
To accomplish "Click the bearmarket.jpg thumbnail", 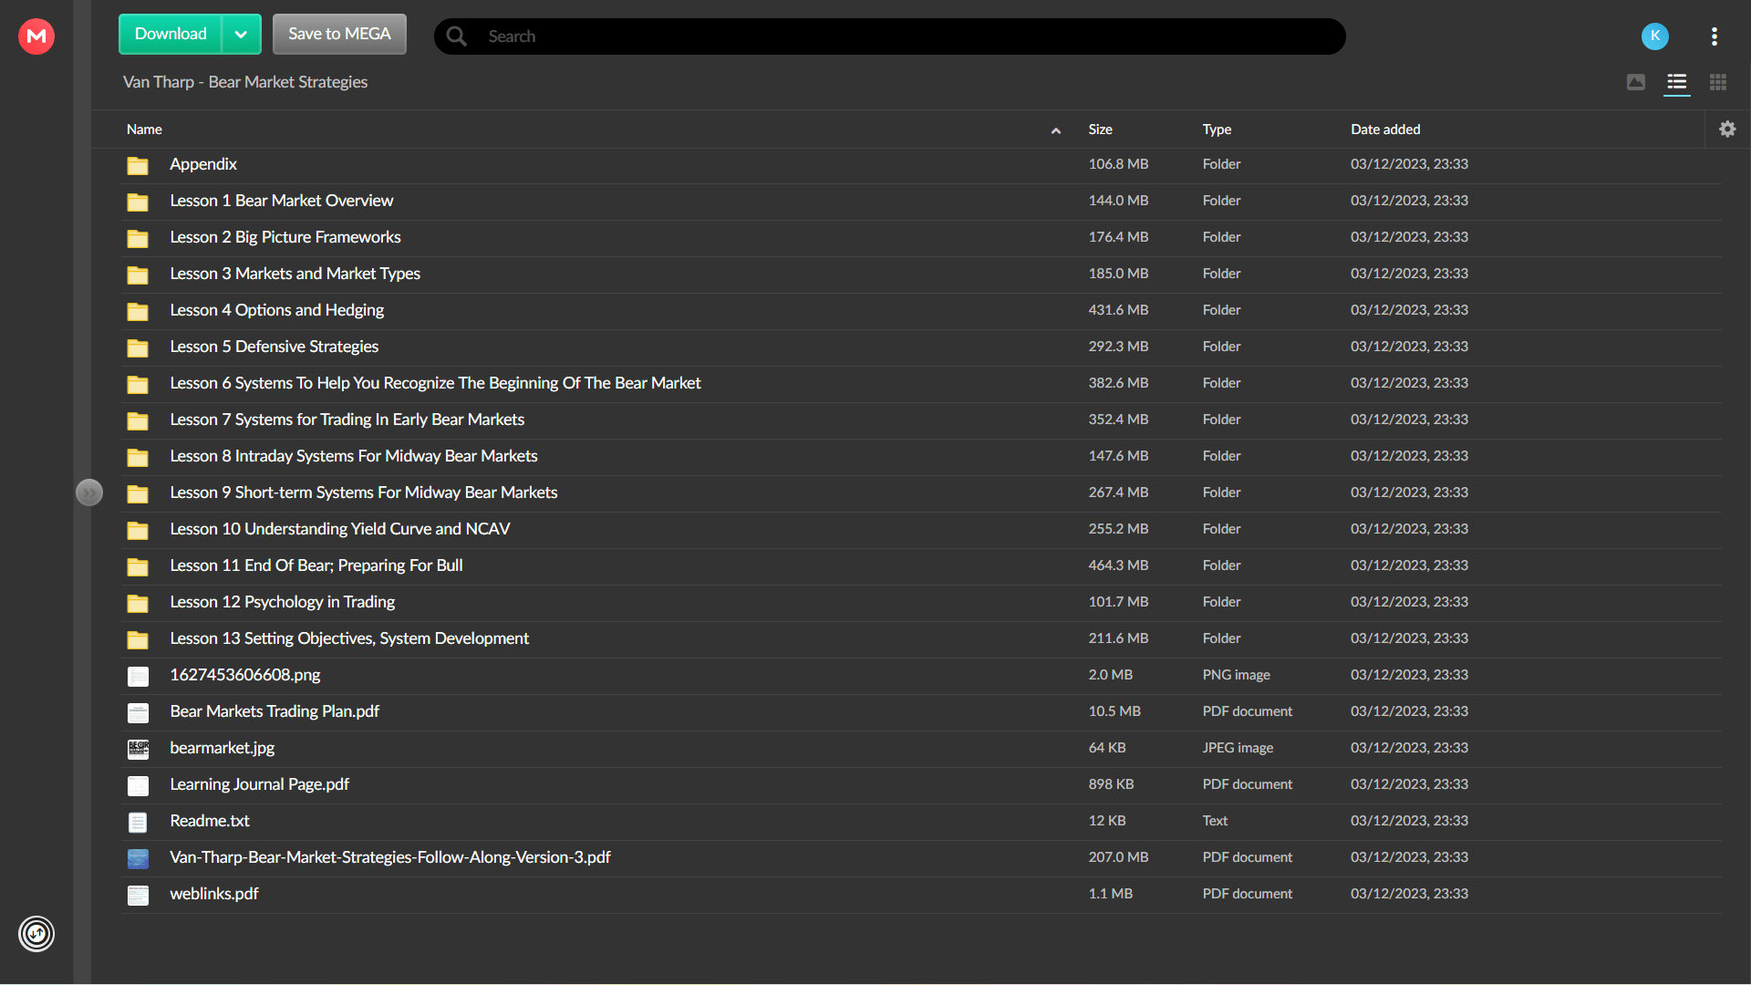I will pyautogui.click(x=138, y=749).
